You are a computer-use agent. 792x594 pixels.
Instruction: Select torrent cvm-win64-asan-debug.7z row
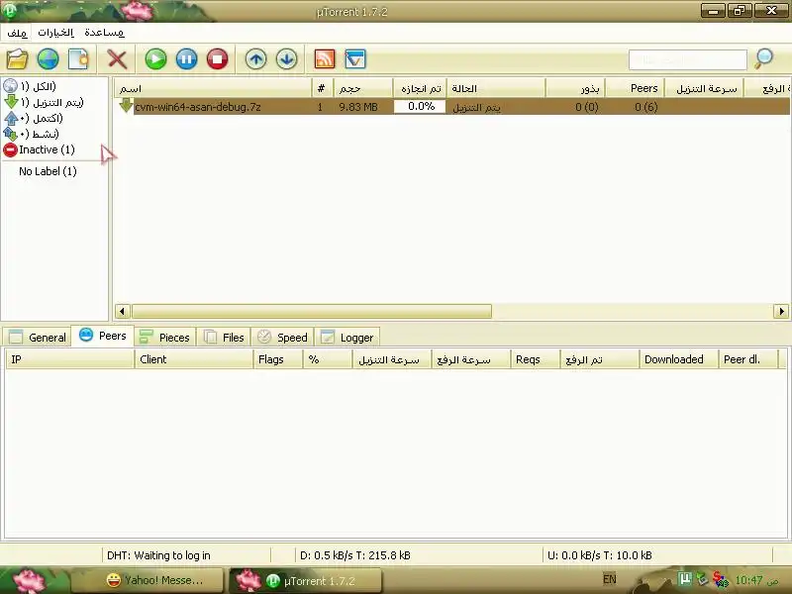point(452,107)
